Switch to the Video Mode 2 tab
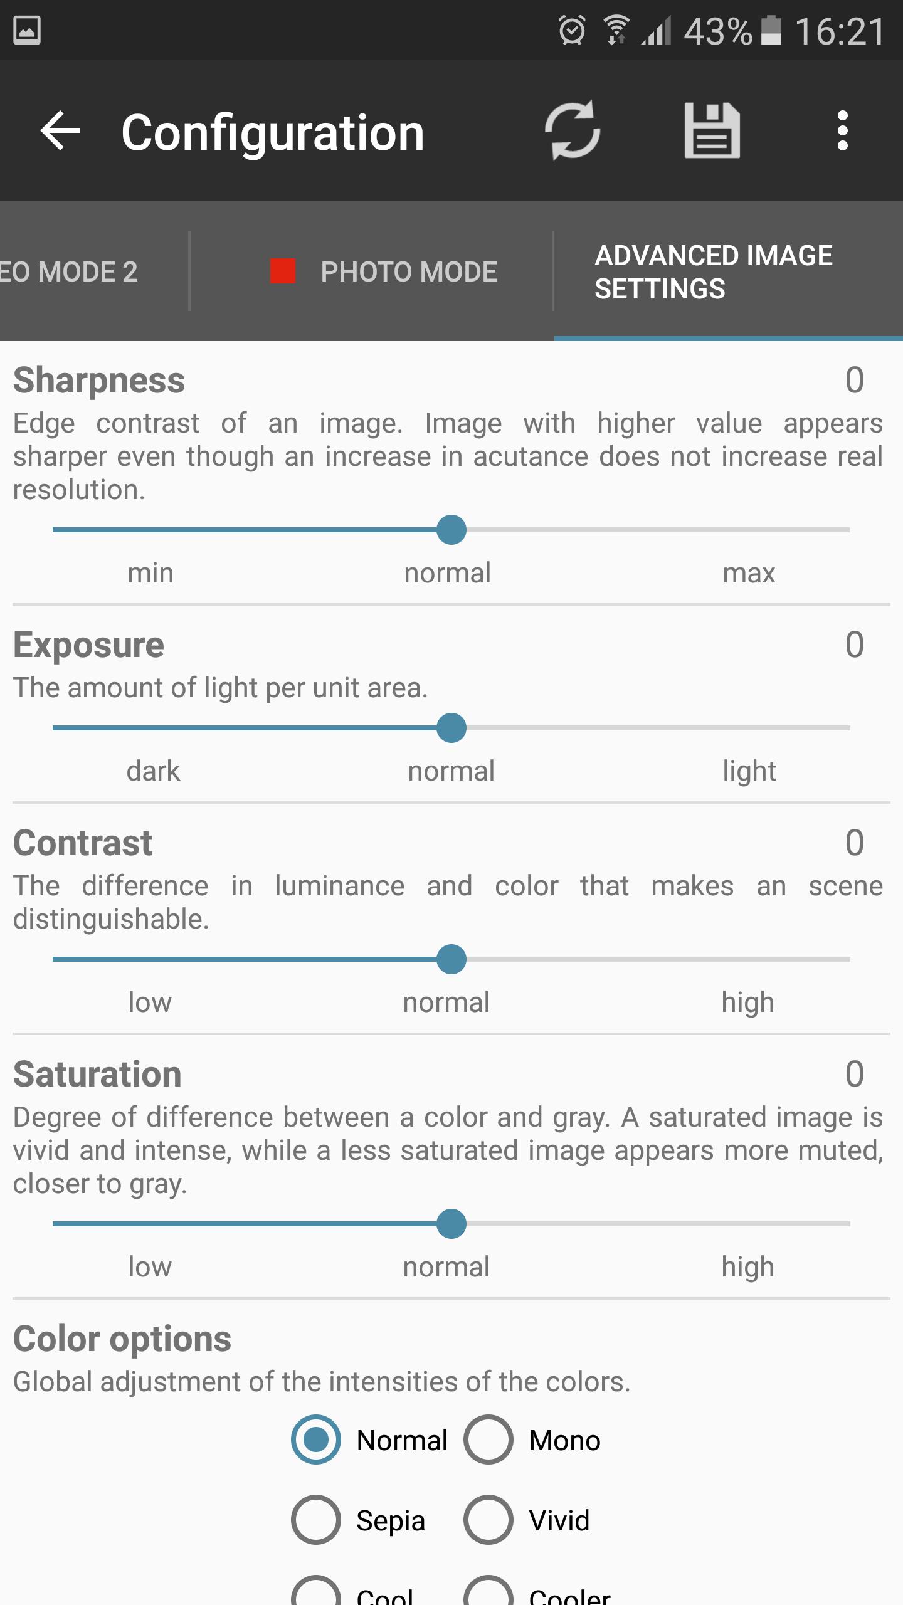The height and width of the screenshot is (1605, 903). click(69, 271)
